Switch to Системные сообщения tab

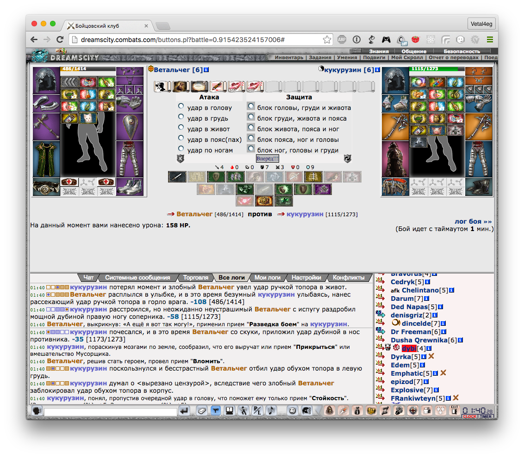pyautogui.click(x=137, y=278)
